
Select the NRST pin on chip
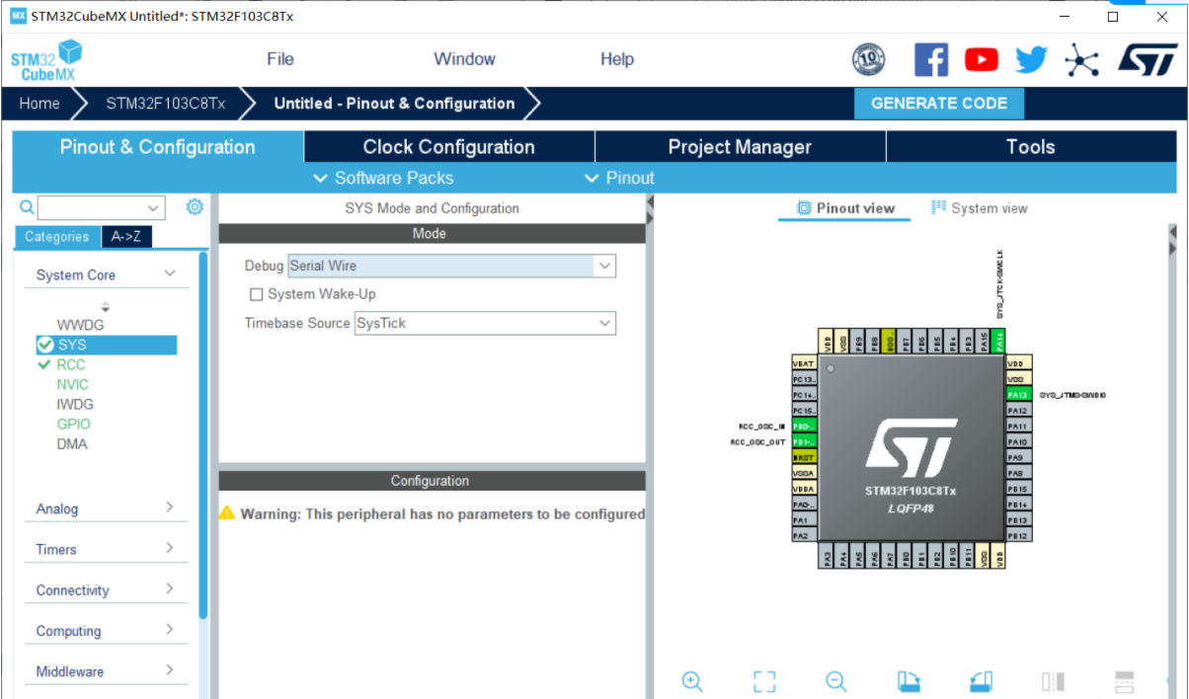coord(804,457)
